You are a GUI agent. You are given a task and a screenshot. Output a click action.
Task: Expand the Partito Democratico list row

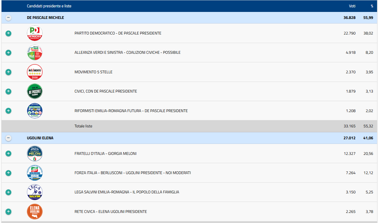click(x=9, y=33)
